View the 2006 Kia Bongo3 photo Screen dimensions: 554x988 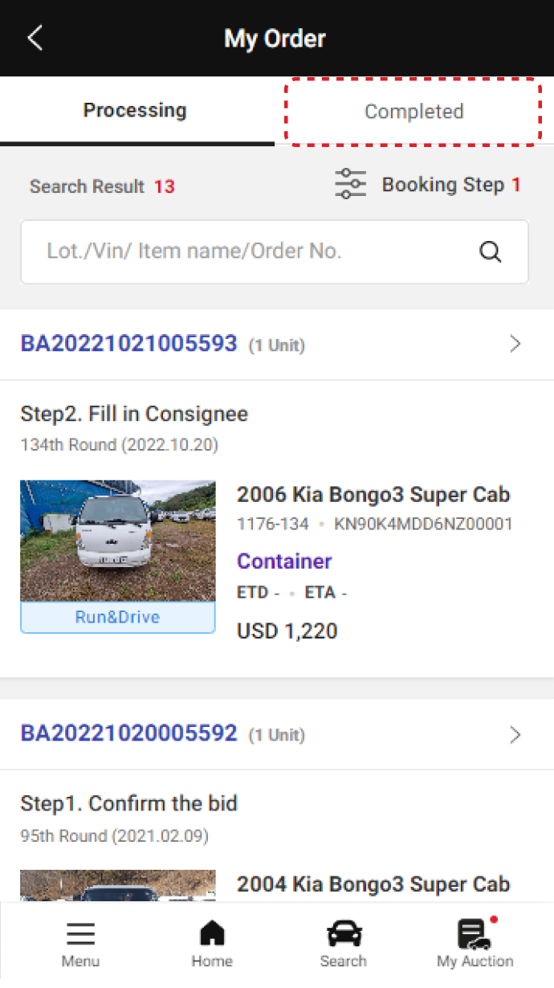pos(118,541)
